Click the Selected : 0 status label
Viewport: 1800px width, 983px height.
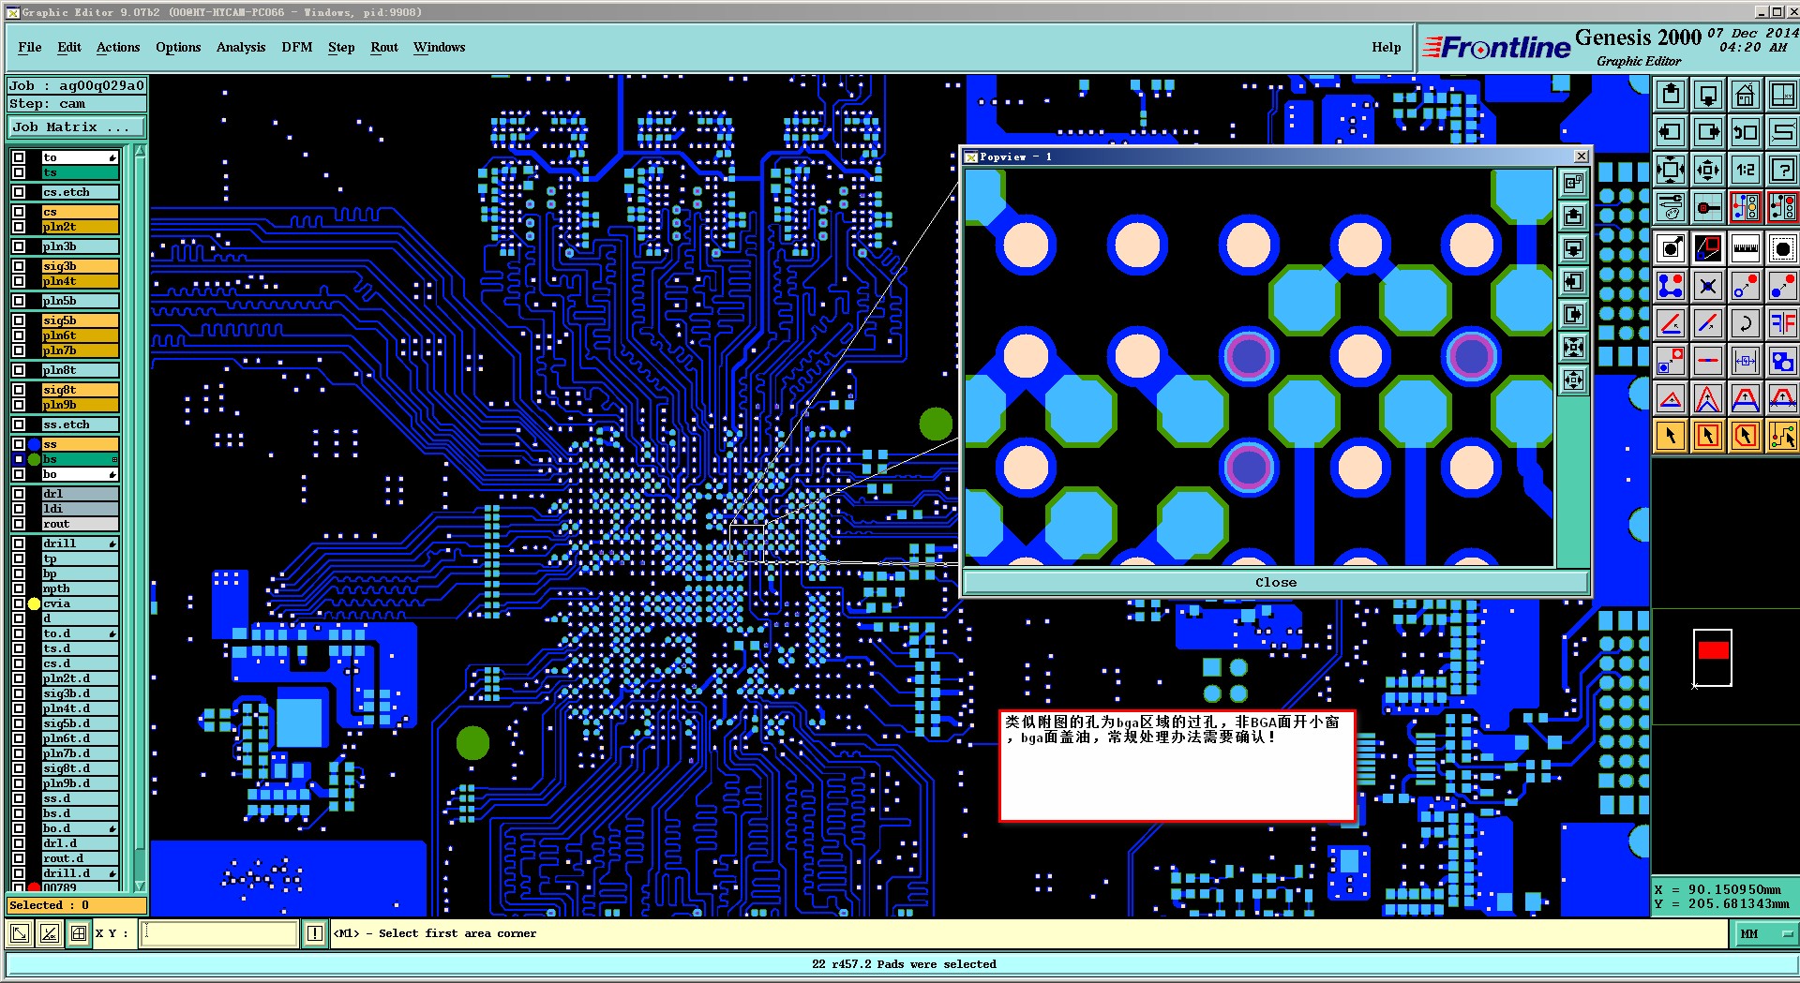click(77, 905)
